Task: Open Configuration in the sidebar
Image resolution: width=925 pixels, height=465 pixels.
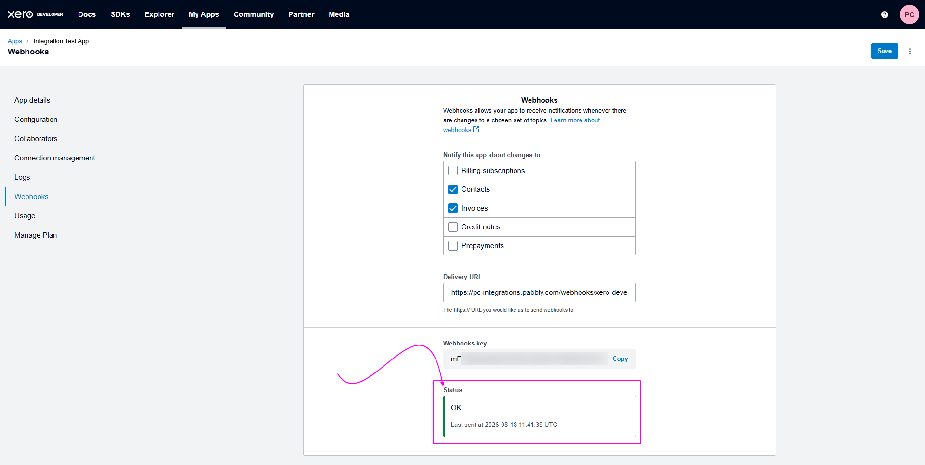Action: 36,120
